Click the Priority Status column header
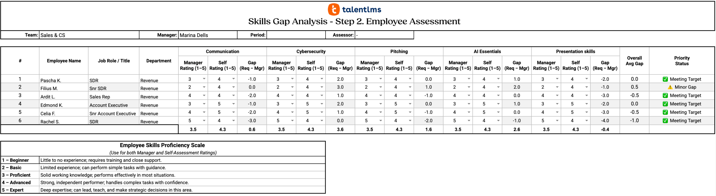This screenshot has height=196, width=716. pyautogui.click(x=682, y=61)
